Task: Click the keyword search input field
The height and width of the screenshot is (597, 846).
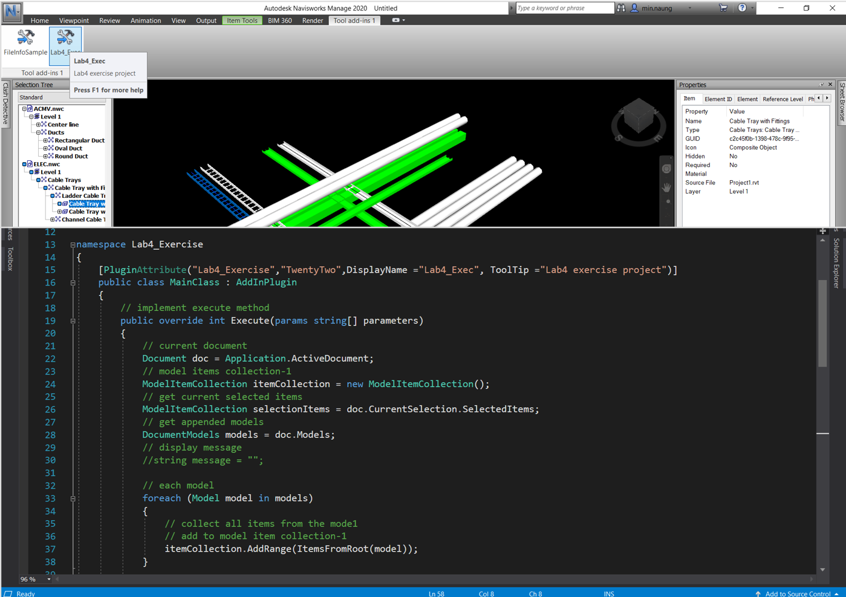Action: [564, 8]
